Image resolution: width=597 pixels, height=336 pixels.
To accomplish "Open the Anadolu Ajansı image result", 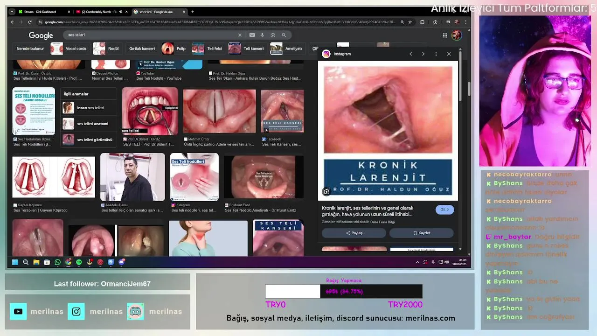I will click(x=132, y=177).
